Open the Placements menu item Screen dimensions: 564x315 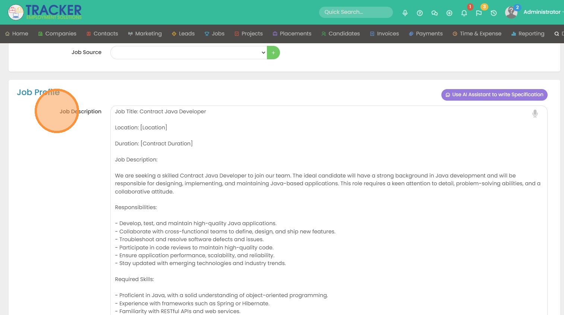point(292,34)
